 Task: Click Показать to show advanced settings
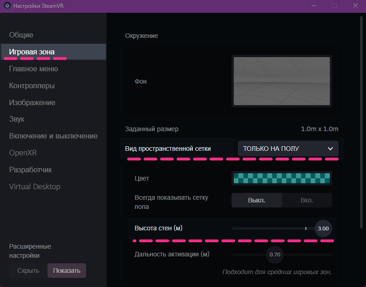(x=67, y=271)
